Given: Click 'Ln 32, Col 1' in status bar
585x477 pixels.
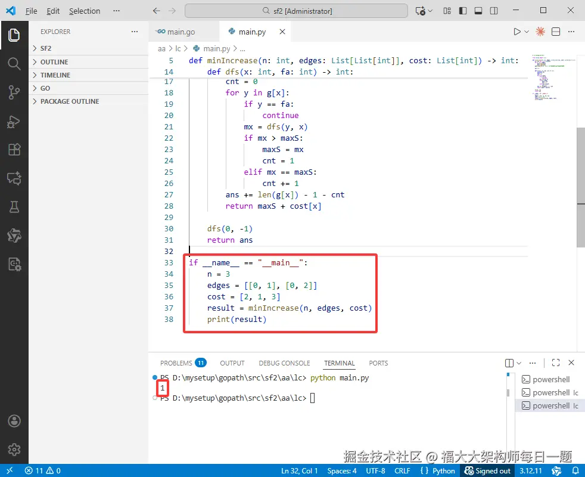Looking at the screenshot, I should [x=299, y=470].
